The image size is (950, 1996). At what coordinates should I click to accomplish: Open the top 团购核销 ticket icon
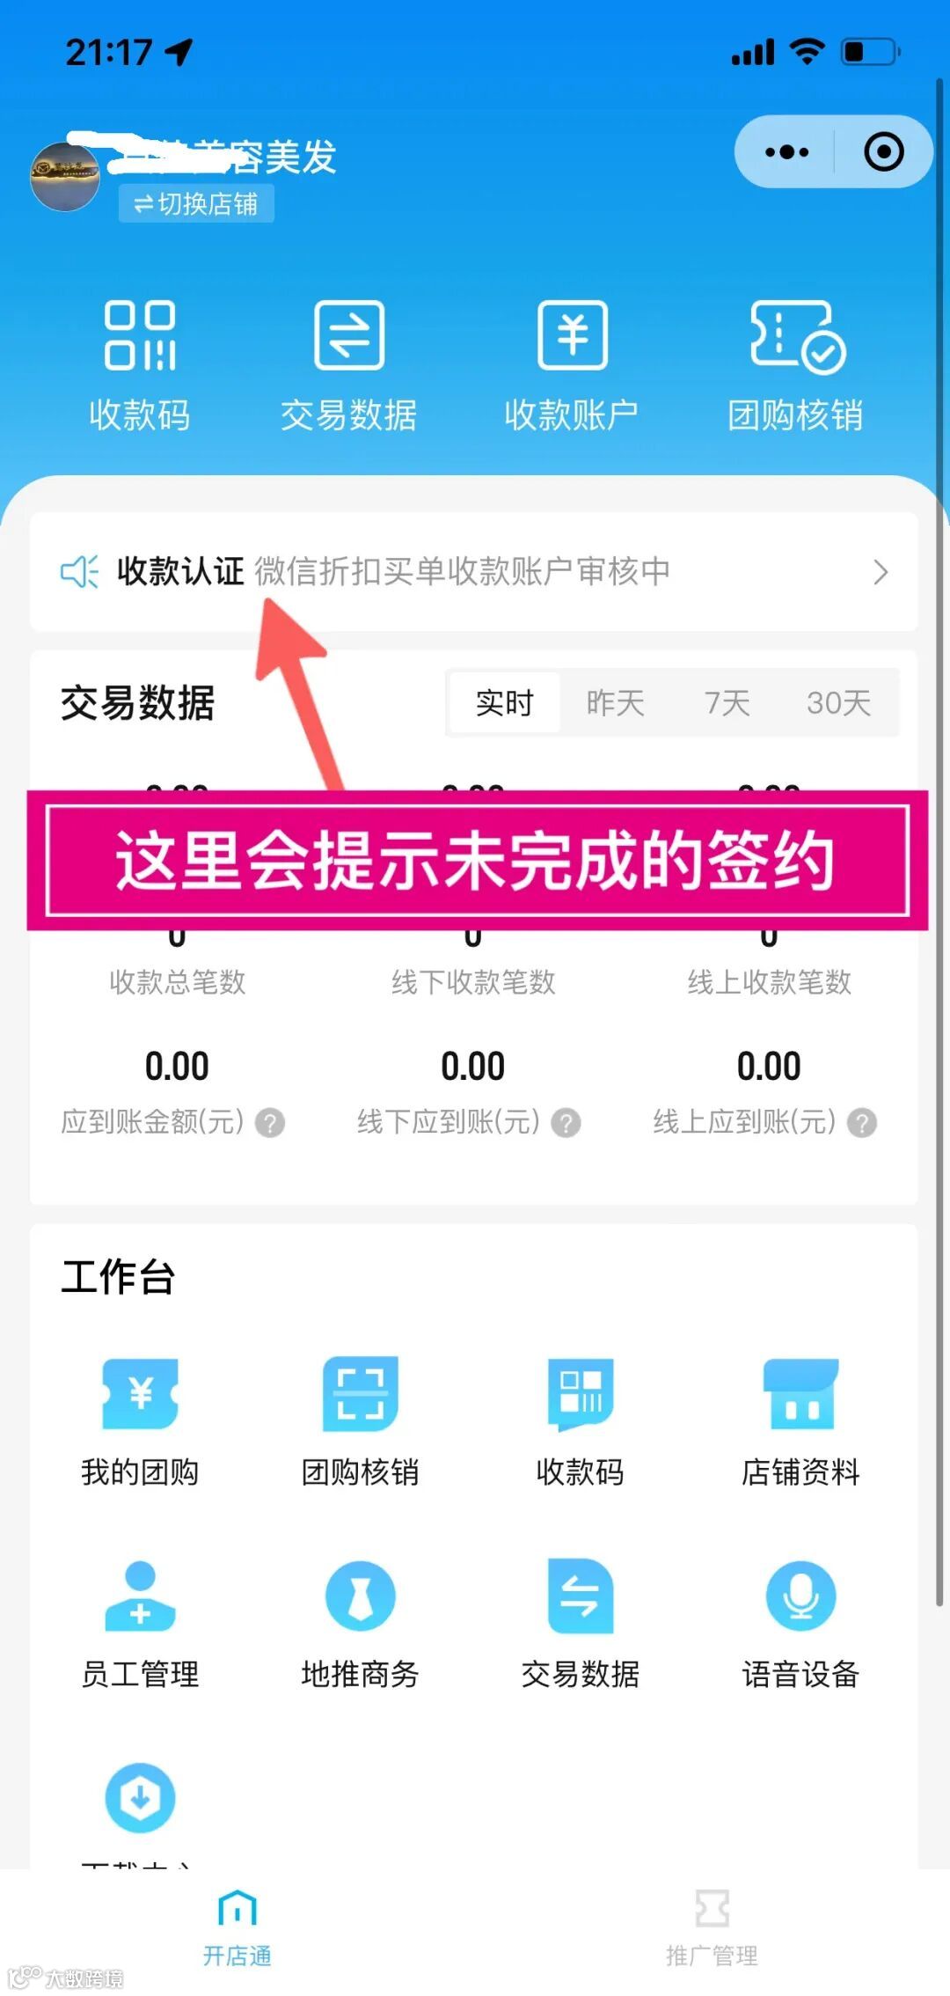[797, 337]
